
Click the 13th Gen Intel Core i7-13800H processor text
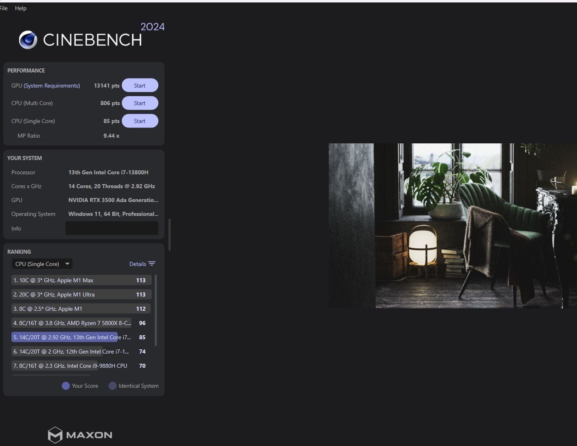click(108, 172)
